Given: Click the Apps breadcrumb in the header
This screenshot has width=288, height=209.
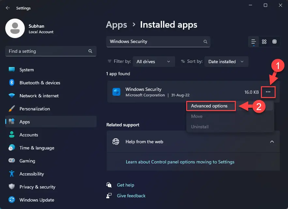Looking at the screenshot, I should coord(116,25).
